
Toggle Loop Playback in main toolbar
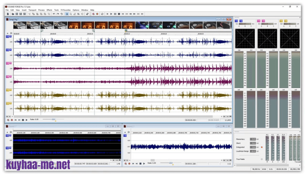102,14
